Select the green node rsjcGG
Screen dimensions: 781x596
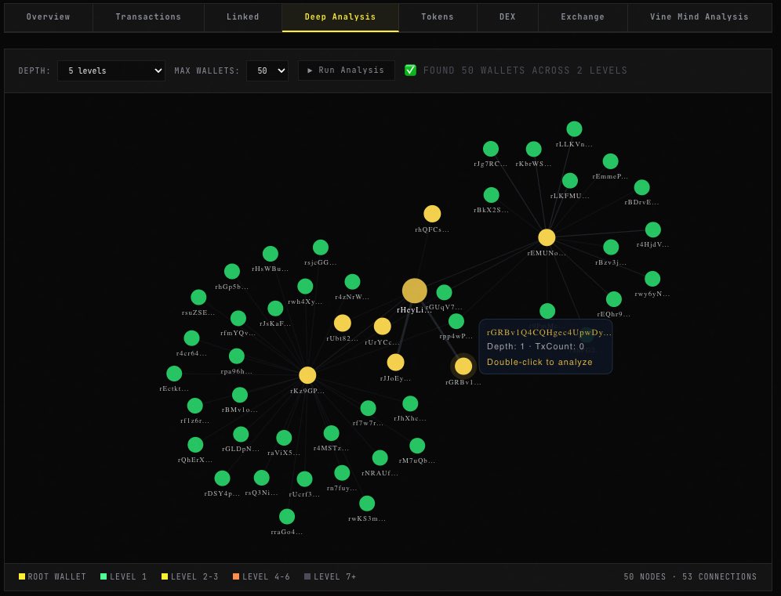click(x=320, y=247)
